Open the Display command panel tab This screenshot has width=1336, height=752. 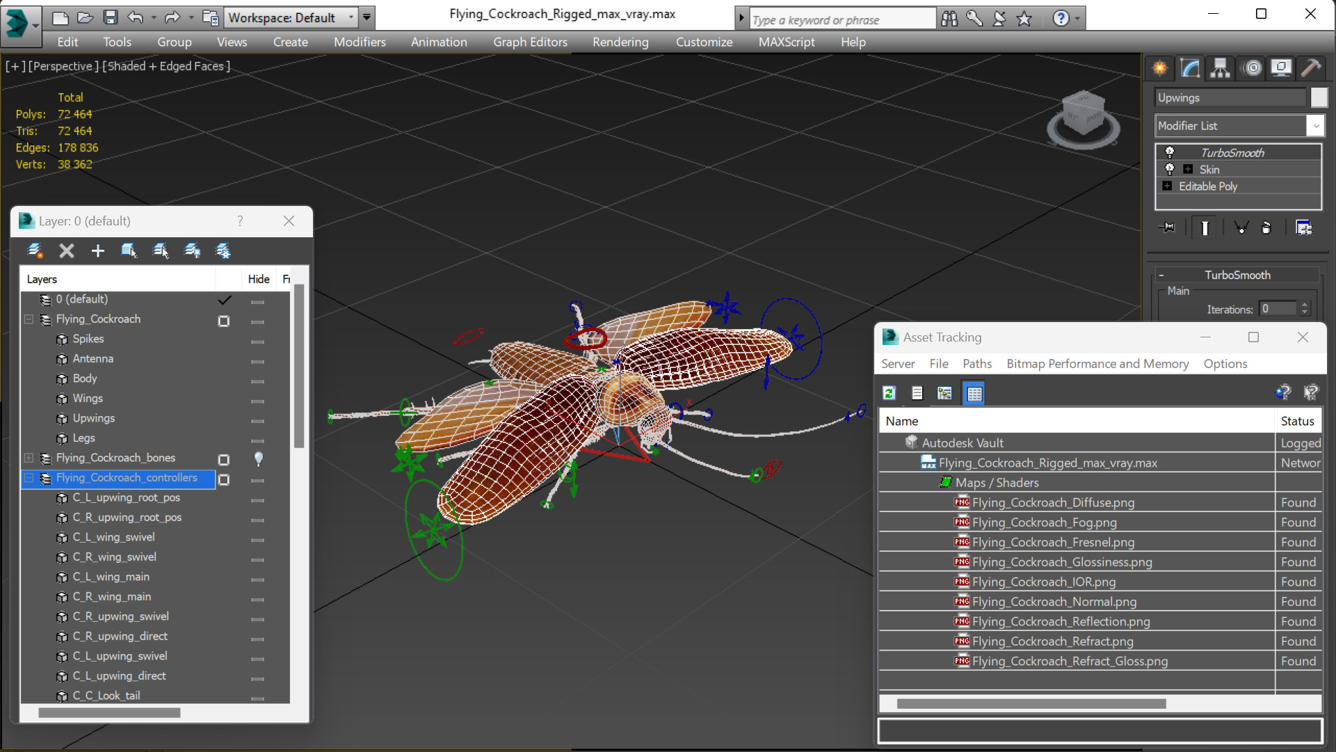coord(1281,68)
